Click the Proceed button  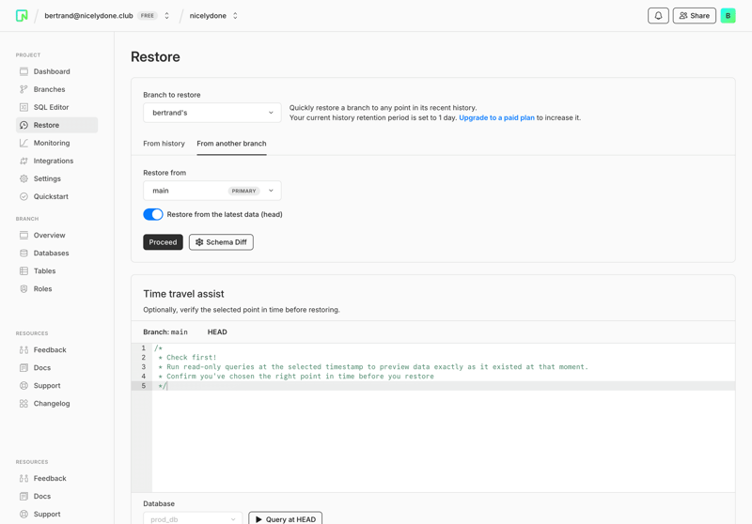(163, 242)
